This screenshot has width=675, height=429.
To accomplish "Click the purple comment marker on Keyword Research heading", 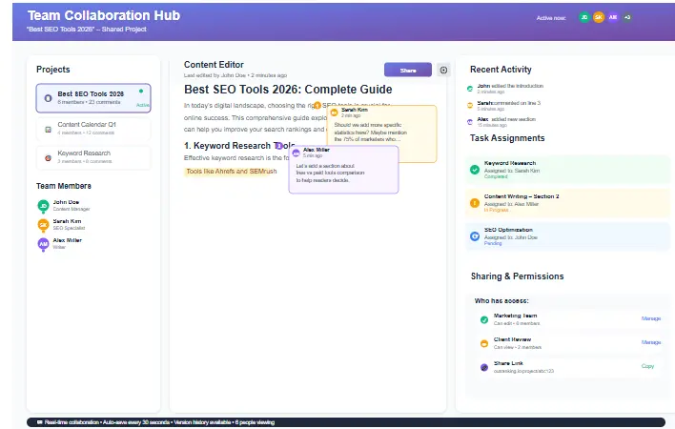I will pyautogui.click(x=279, y=146).
